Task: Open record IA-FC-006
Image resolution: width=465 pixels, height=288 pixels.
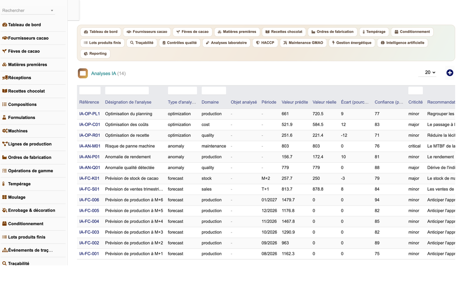Action: click(x=89, y=200)
